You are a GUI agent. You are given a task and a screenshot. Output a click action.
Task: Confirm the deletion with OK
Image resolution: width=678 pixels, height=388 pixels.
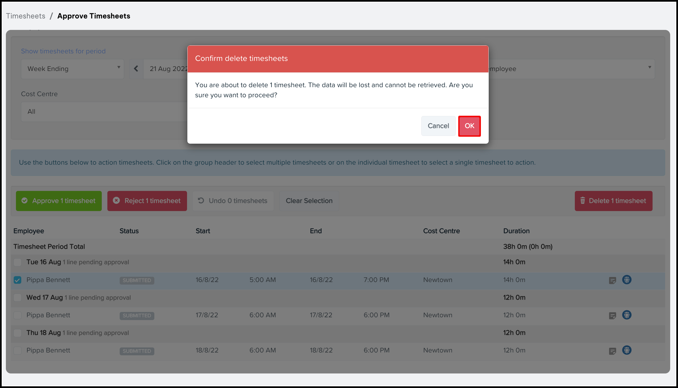[469, 126]
